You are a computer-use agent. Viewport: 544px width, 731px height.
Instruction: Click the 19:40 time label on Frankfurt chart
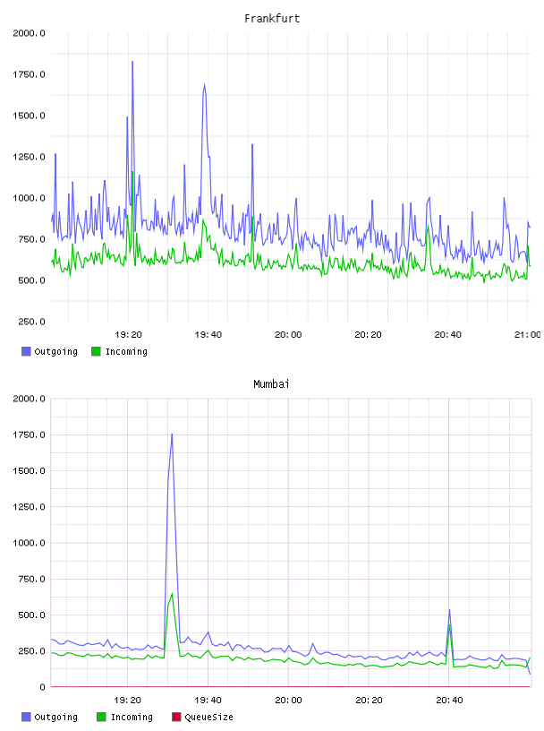coord(208,335)
